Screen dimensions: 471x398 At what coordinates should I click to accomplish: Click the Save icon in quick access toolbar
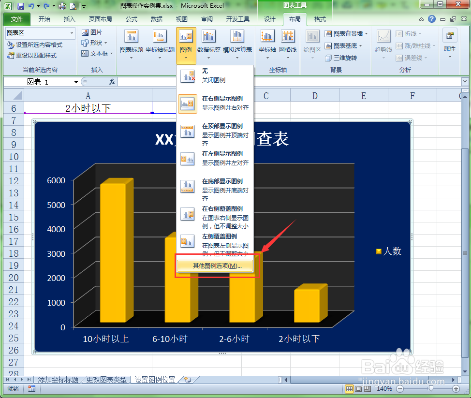pyautogui.click(x=21, y=6)
